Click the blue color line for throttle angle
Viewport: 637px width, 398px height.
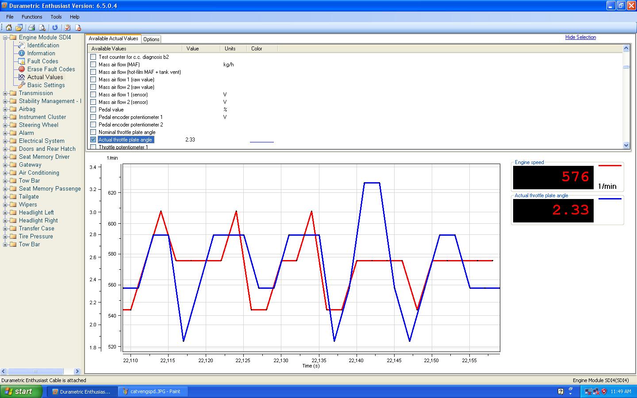click(x=261, y=142)
